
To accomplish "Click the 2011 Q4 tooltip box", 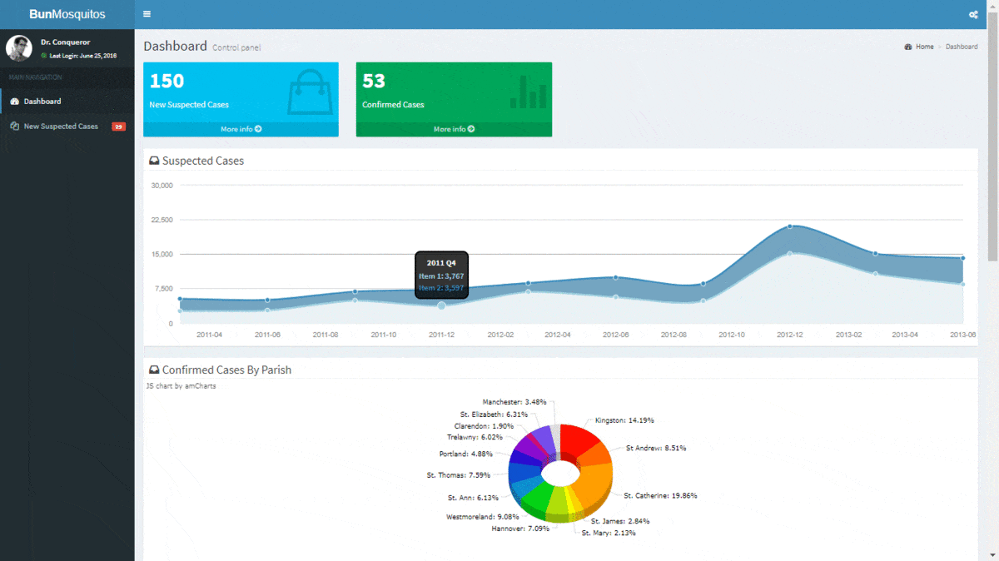I will click(441, 275).
